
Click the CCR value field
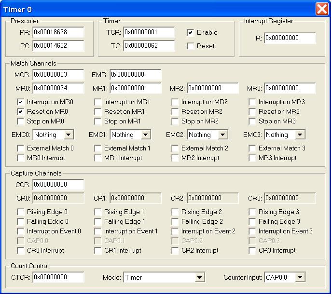pos(58,185)
